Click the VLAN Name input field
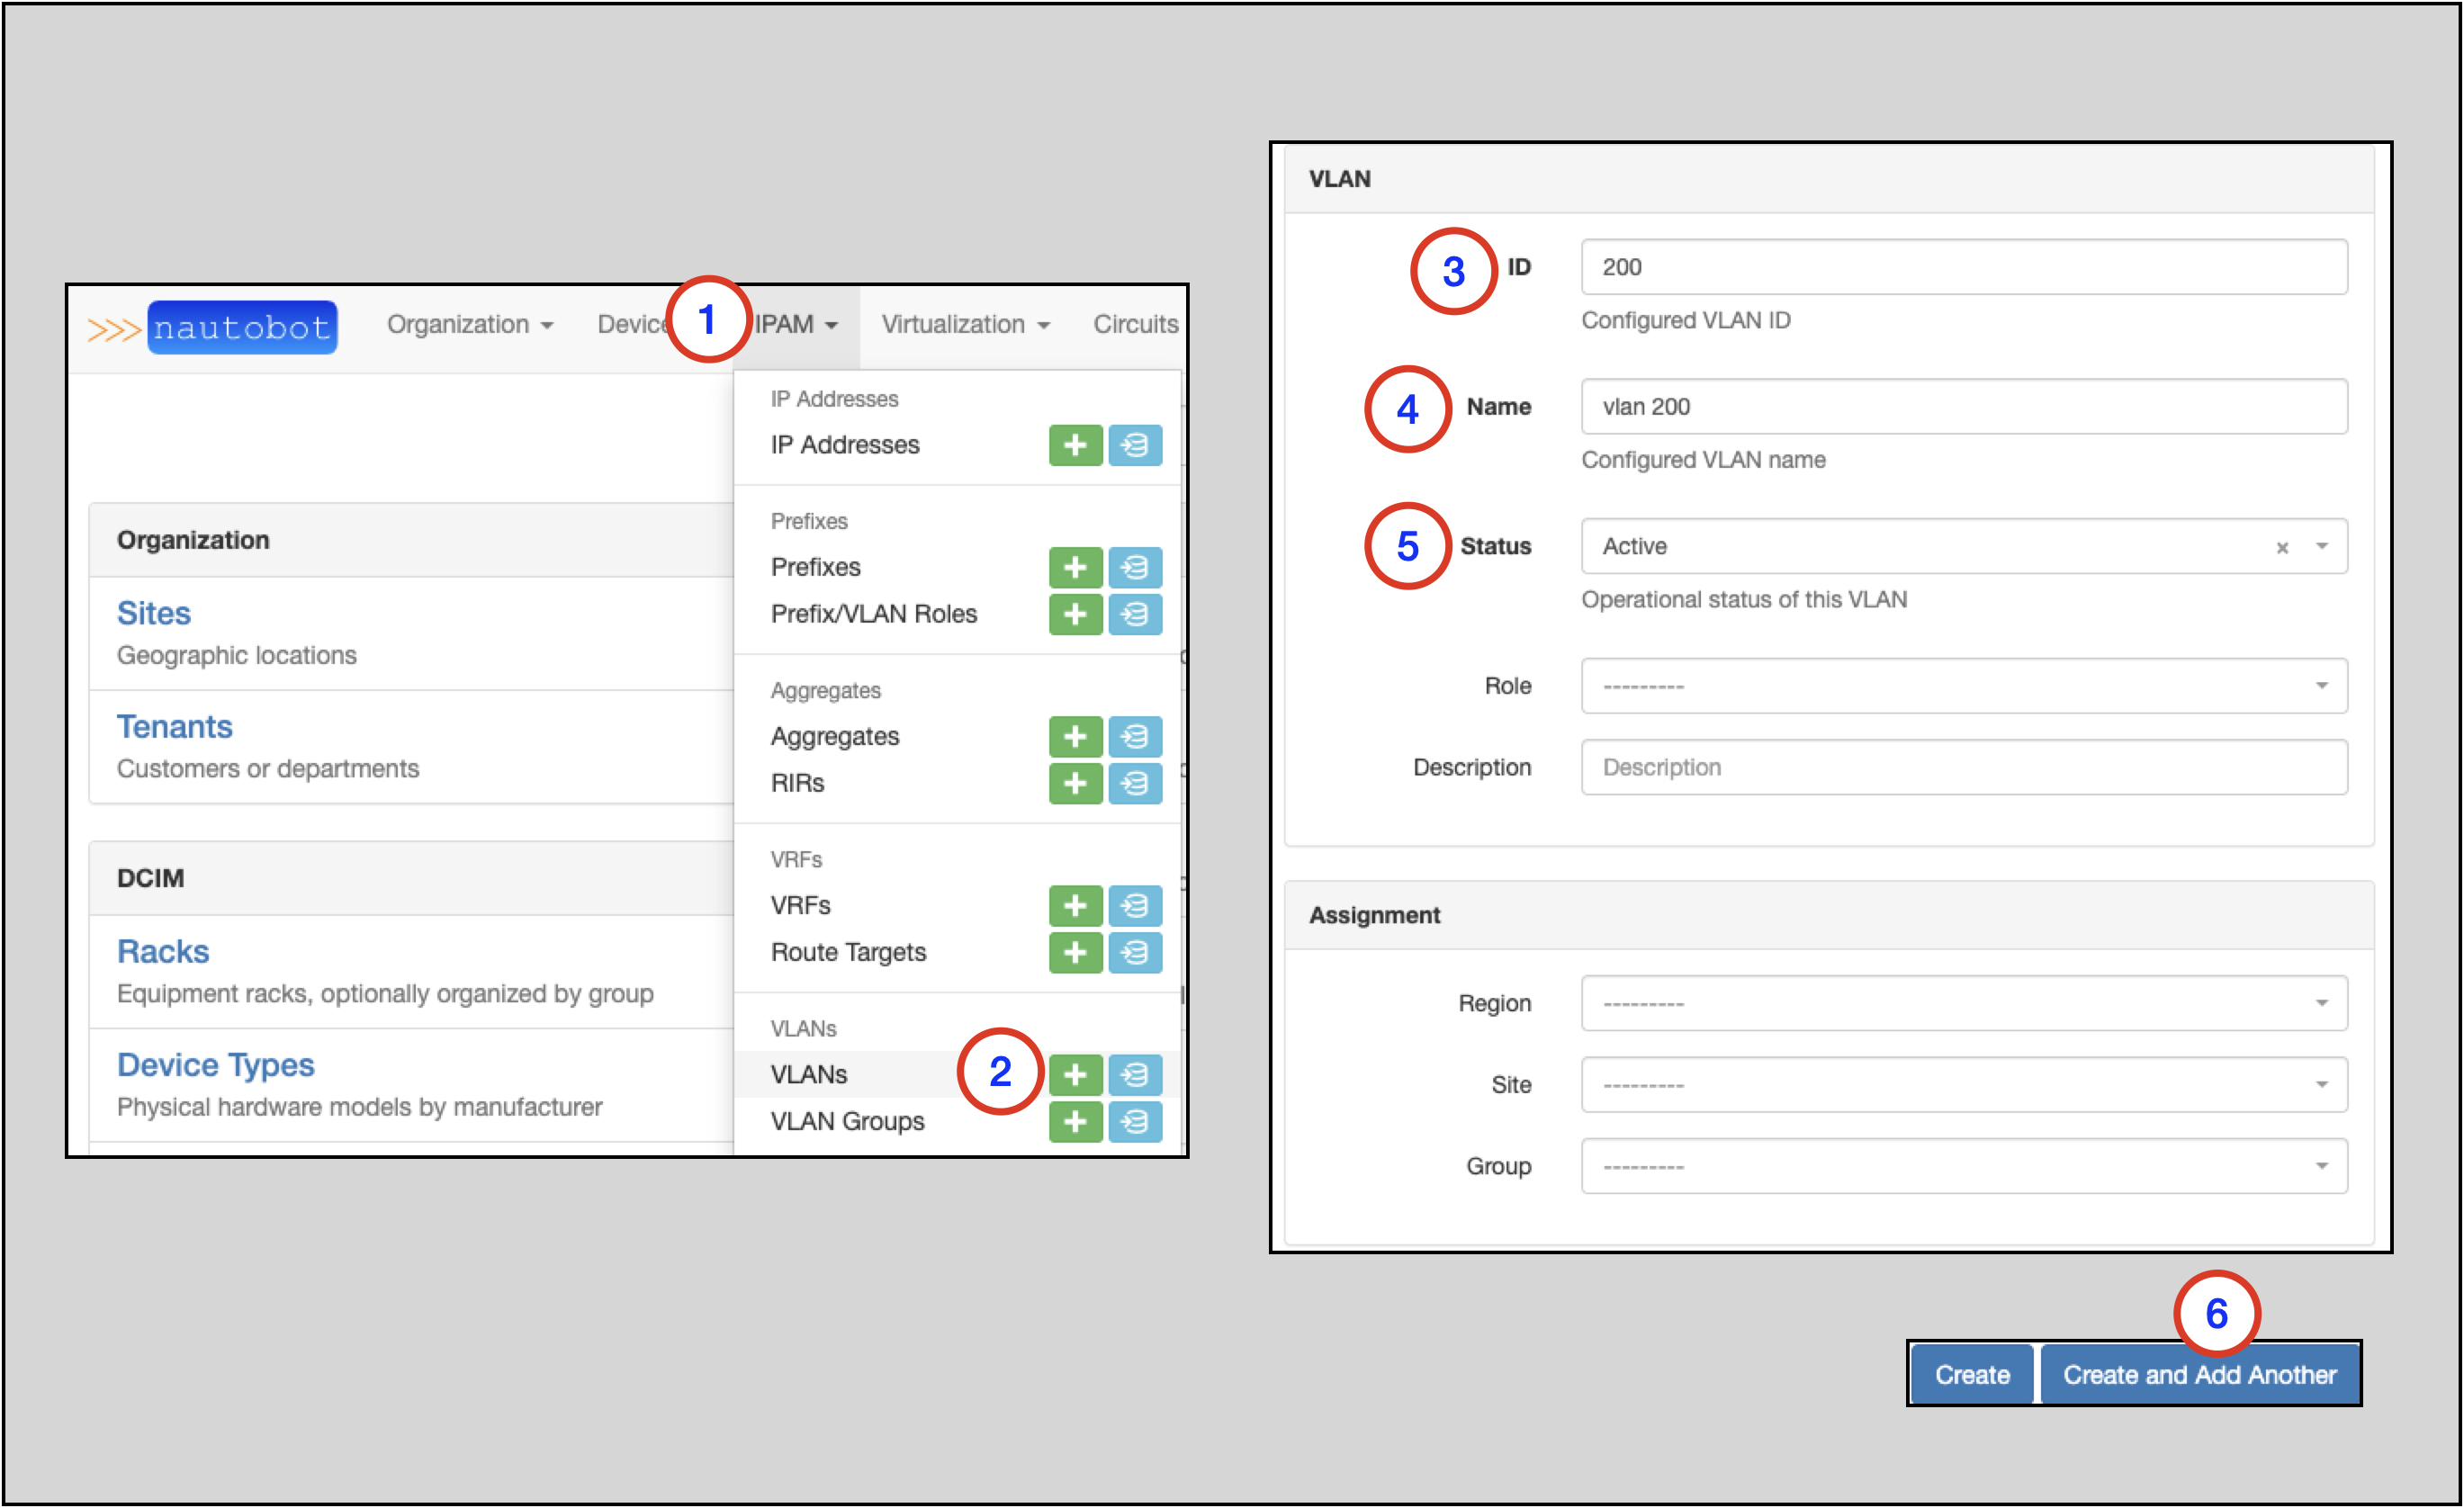 (1963, 406)
